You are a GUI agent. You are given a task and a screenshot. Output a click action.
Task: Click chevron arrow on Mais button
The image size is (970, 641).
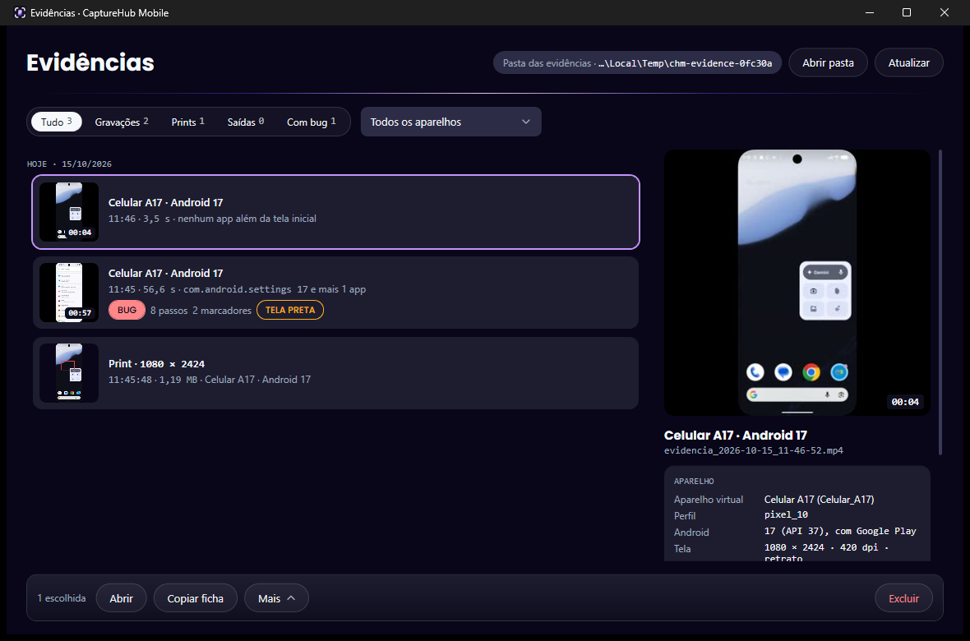[291, 598]
